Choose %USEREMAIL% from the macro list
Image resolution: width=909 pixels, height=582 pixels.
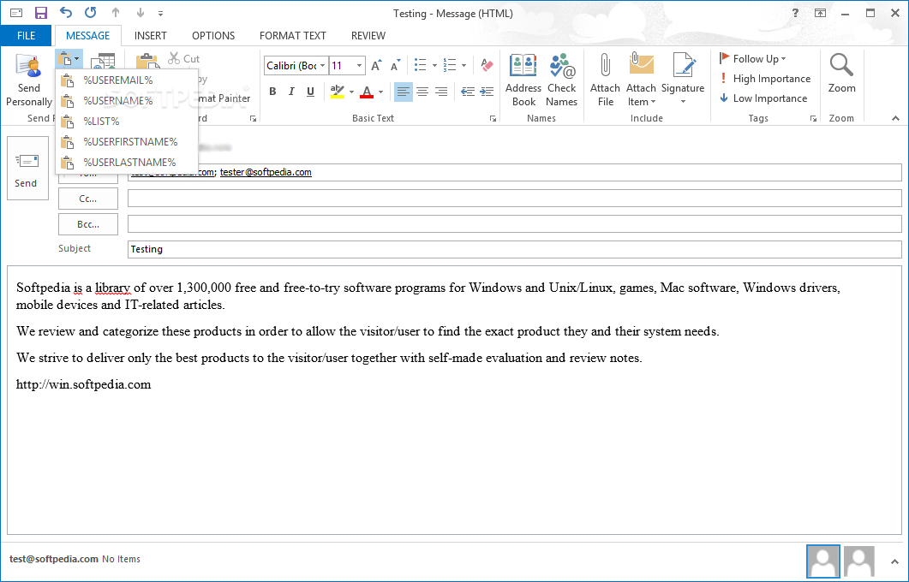tap(127, 80)
